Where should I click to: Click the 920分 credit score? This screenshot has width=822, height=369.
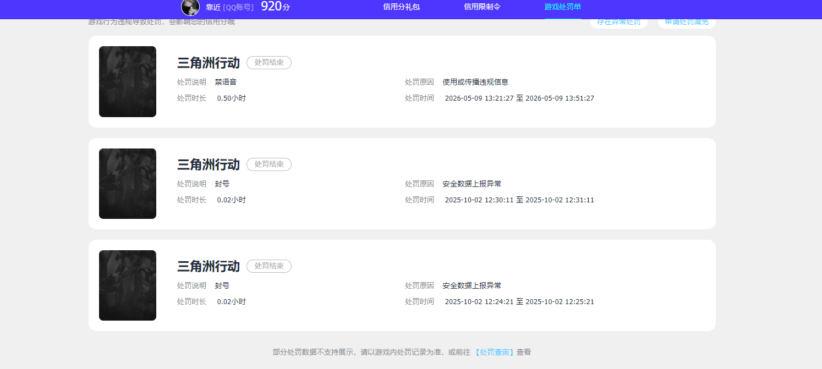coord(275,7)
